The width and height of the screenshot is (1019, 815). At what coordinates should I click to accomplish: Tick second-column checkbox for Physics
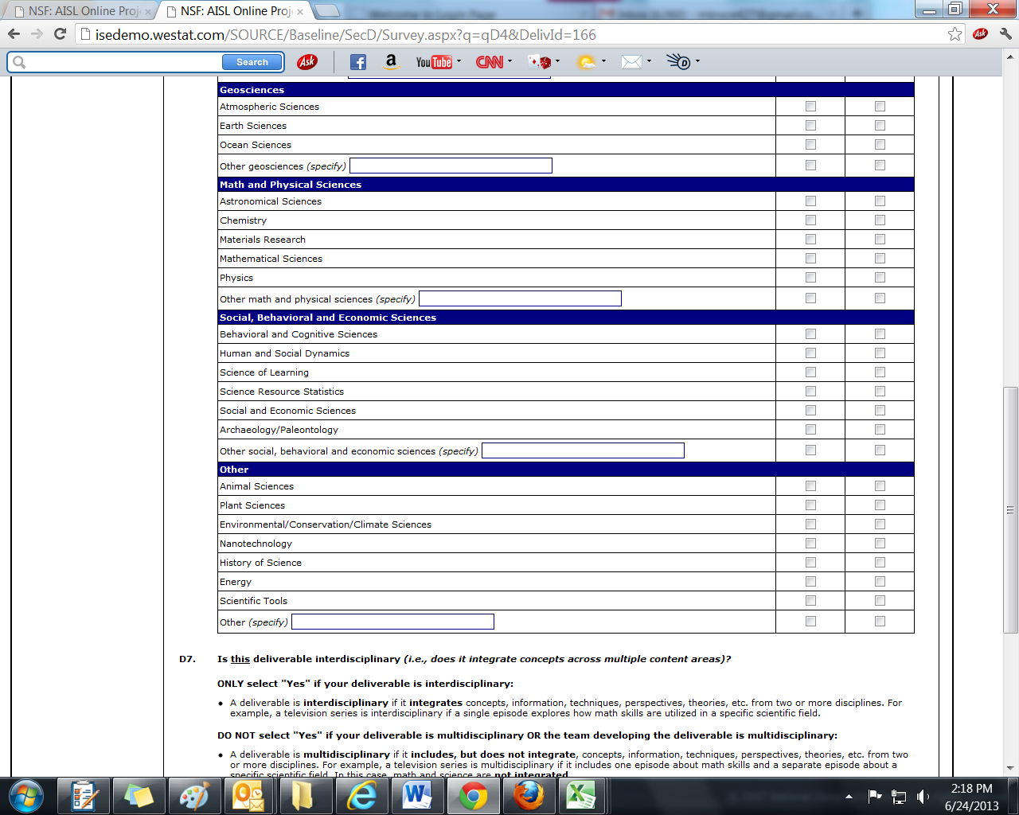pos(880,278)
